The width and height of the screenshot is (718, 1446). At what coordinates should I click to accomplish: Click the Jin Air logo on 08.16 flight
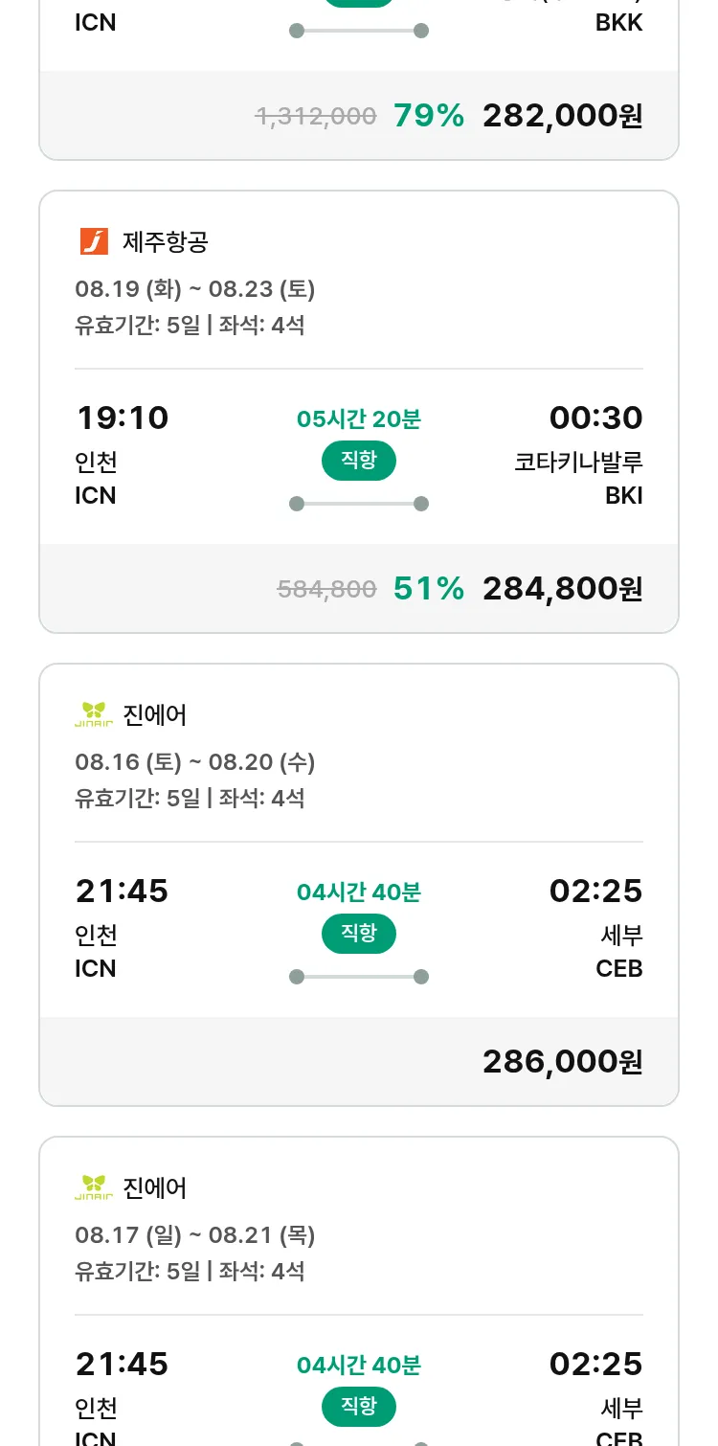click(94, 714)
